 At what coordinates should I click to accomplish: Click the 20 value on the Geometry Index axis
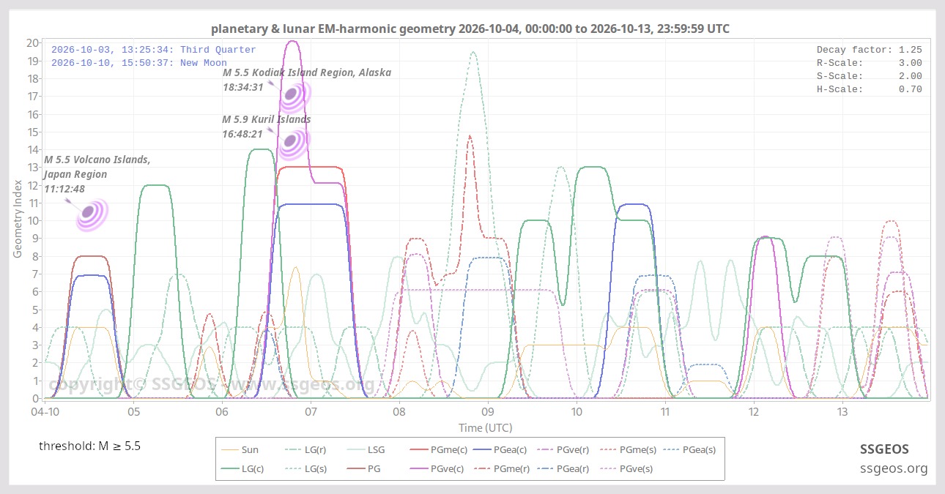tap(32, 42)
